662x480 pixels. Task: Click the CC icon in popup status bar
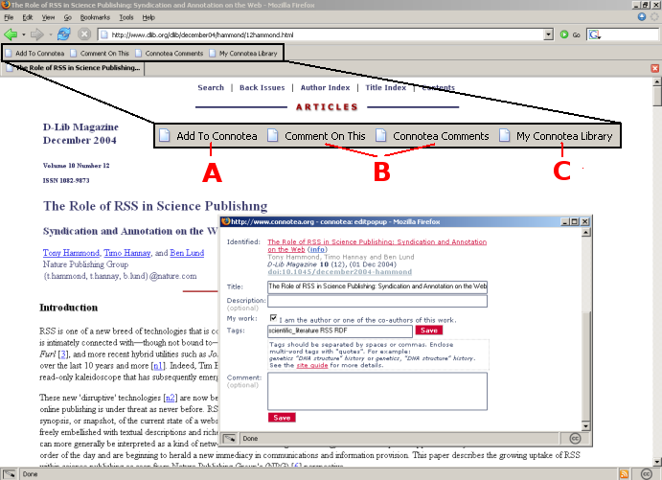[x=575, y=439]
